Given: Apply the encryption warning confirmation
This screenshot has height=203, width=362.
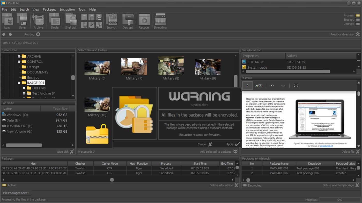Looking at the screenshot, I should [x=233, y=144].
